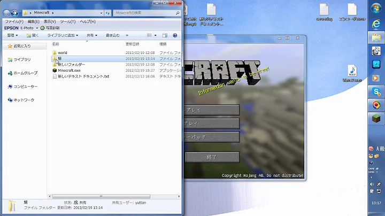Click the 13:17 taskbar clock
Screen dimensions: 385x216
tap(376, 203)
